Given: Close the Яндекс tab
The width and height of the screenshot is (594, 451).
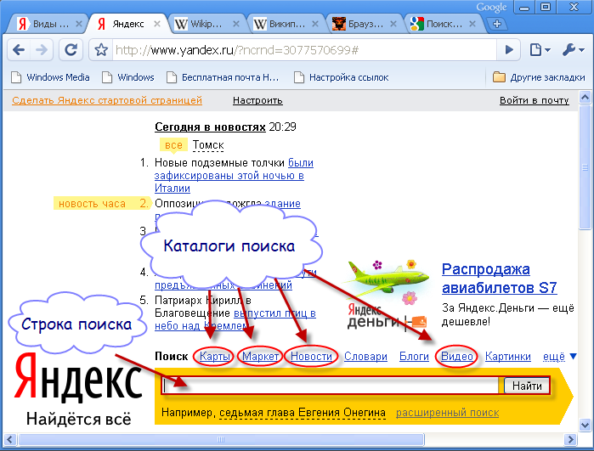Looking at the screenshot, I should [157, 24].
